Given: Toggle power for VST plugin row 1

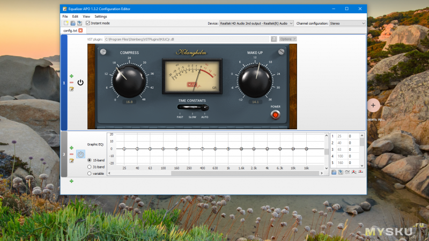Looking at the screenshot, I should [80, 82].
